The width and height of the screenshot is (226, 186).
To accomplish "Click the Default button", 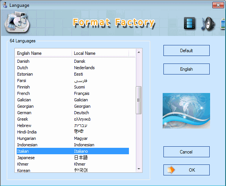I will point(186,50).
